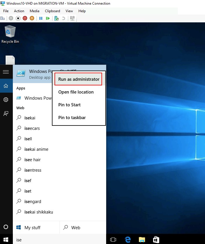
Task: Open the Windows Start button
Action: point(6,240)
